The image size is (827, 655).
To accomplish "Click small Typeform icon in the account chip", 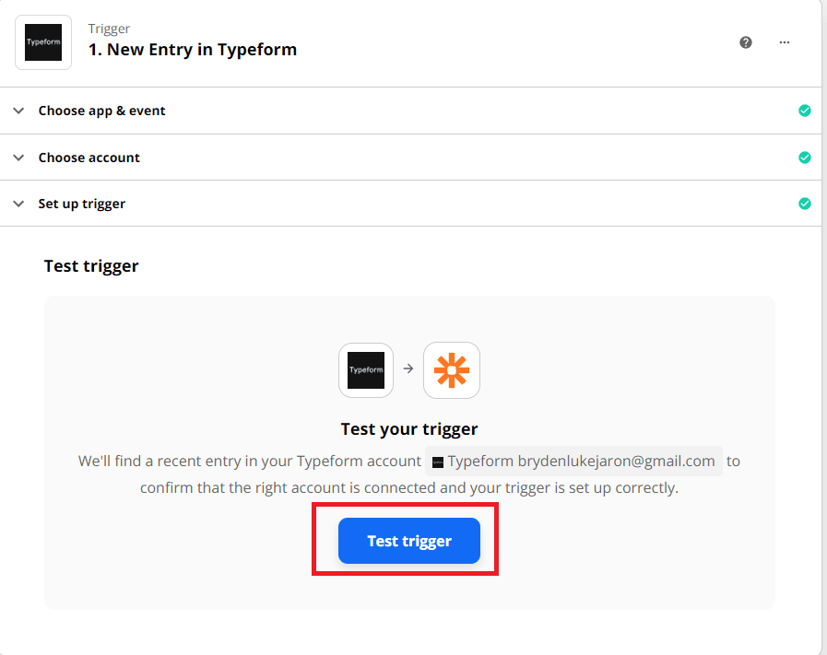I will 438,462.
